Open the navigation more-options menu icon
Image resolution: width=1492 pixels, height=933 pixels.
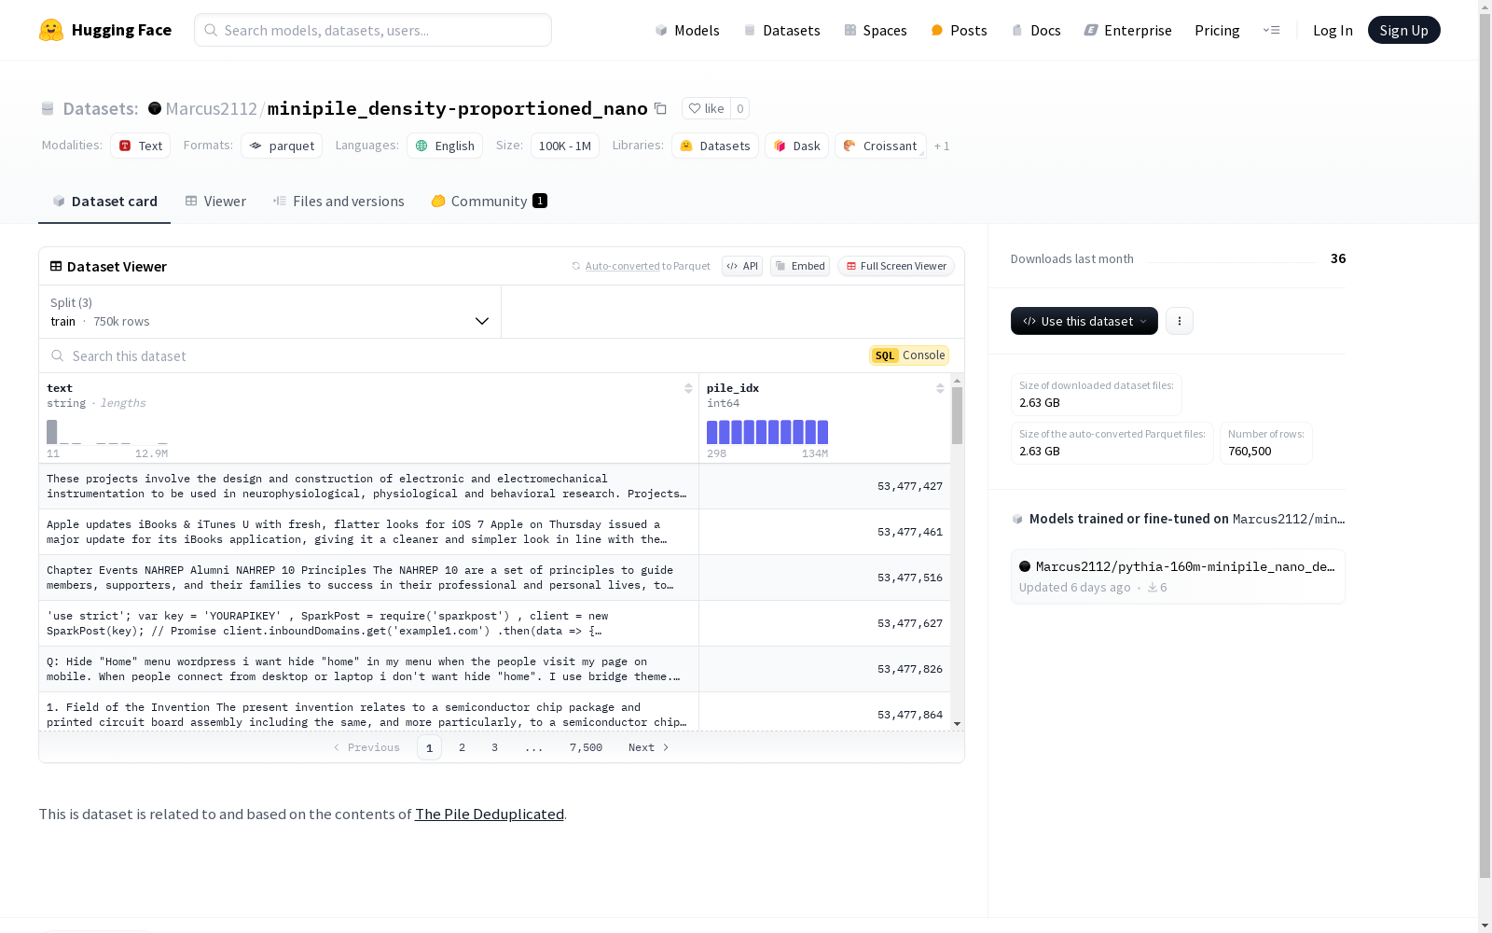click(1271, 30)
